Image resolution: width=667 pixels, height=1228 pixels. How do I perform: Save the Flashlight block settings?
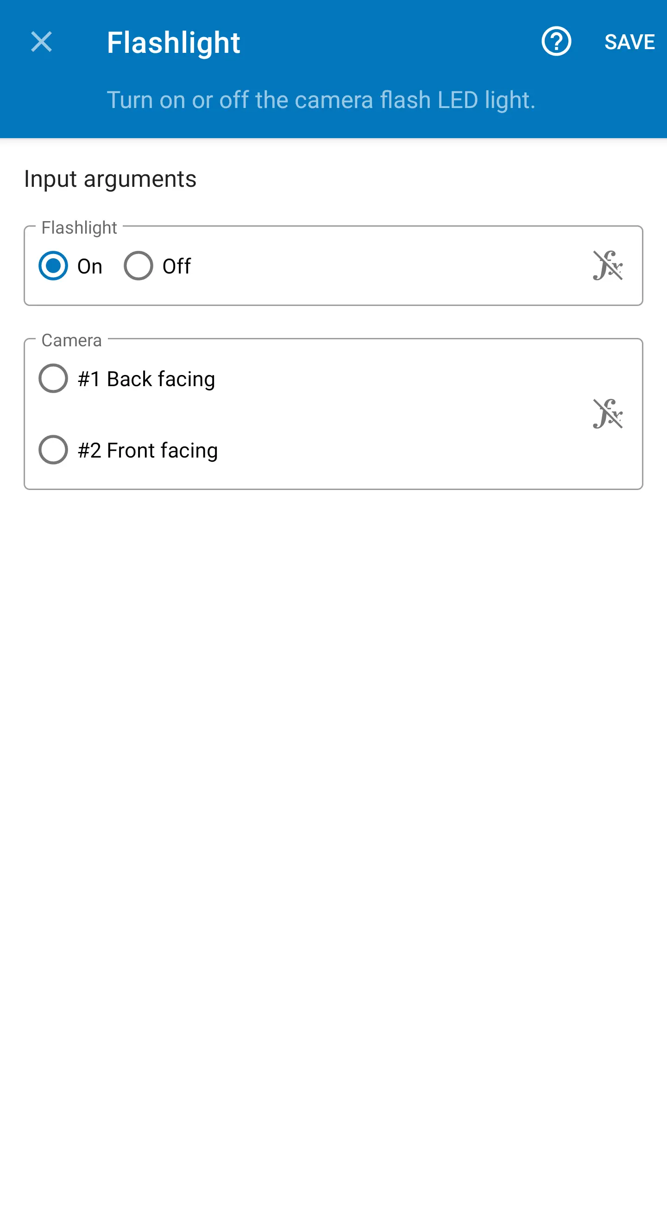[629, 42]
